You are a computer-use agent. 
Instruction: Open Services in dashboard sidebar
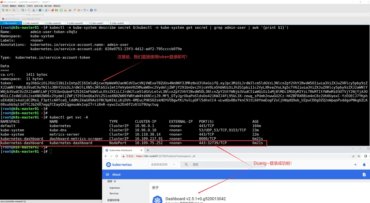pos(114,193)
